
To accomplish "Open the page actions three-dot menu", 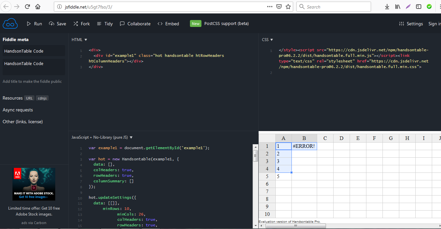I will point(269,7).
